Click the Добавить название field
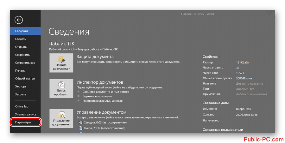This screenshot has height=143, width=285. [250, 84]
